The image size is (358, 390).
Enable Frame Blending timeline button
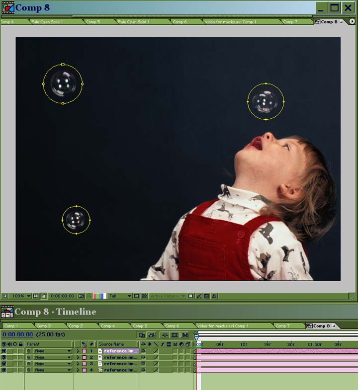coord(175,335)
